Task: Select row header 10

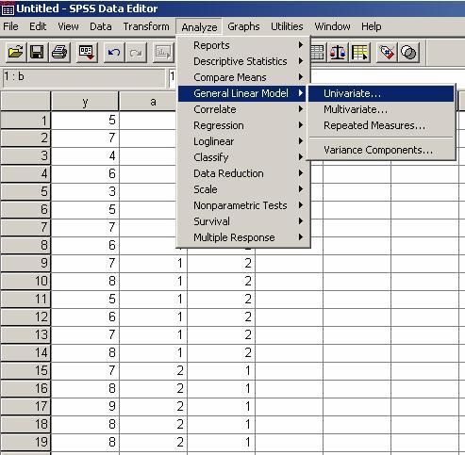Action: pos(25,281)
